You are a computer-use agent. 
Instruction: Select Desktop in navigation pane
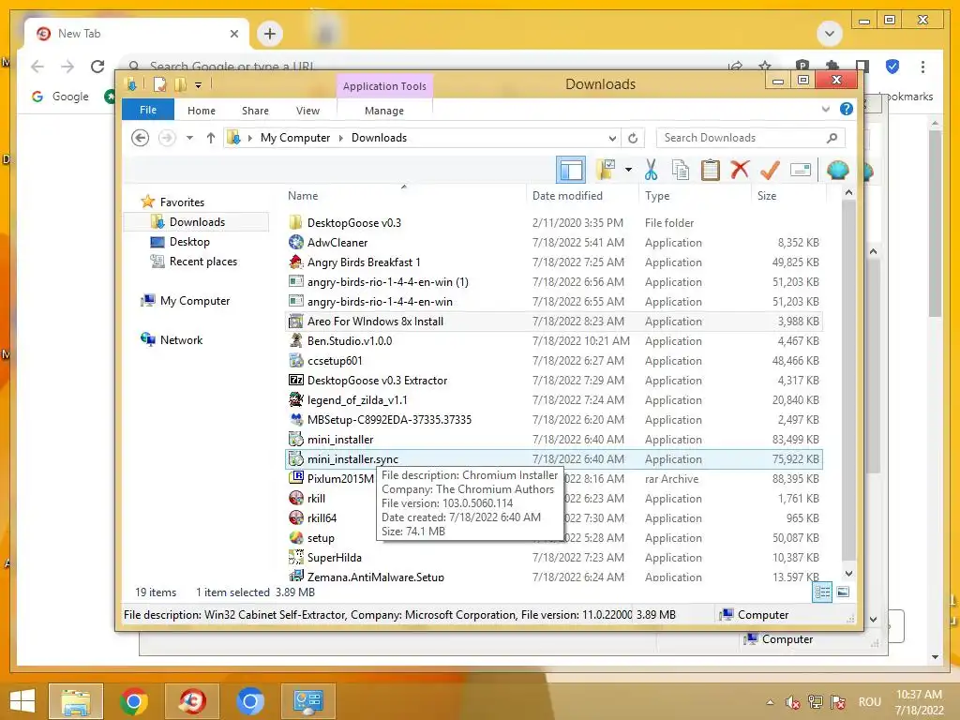pyautogui.click(x=189, y=242)
